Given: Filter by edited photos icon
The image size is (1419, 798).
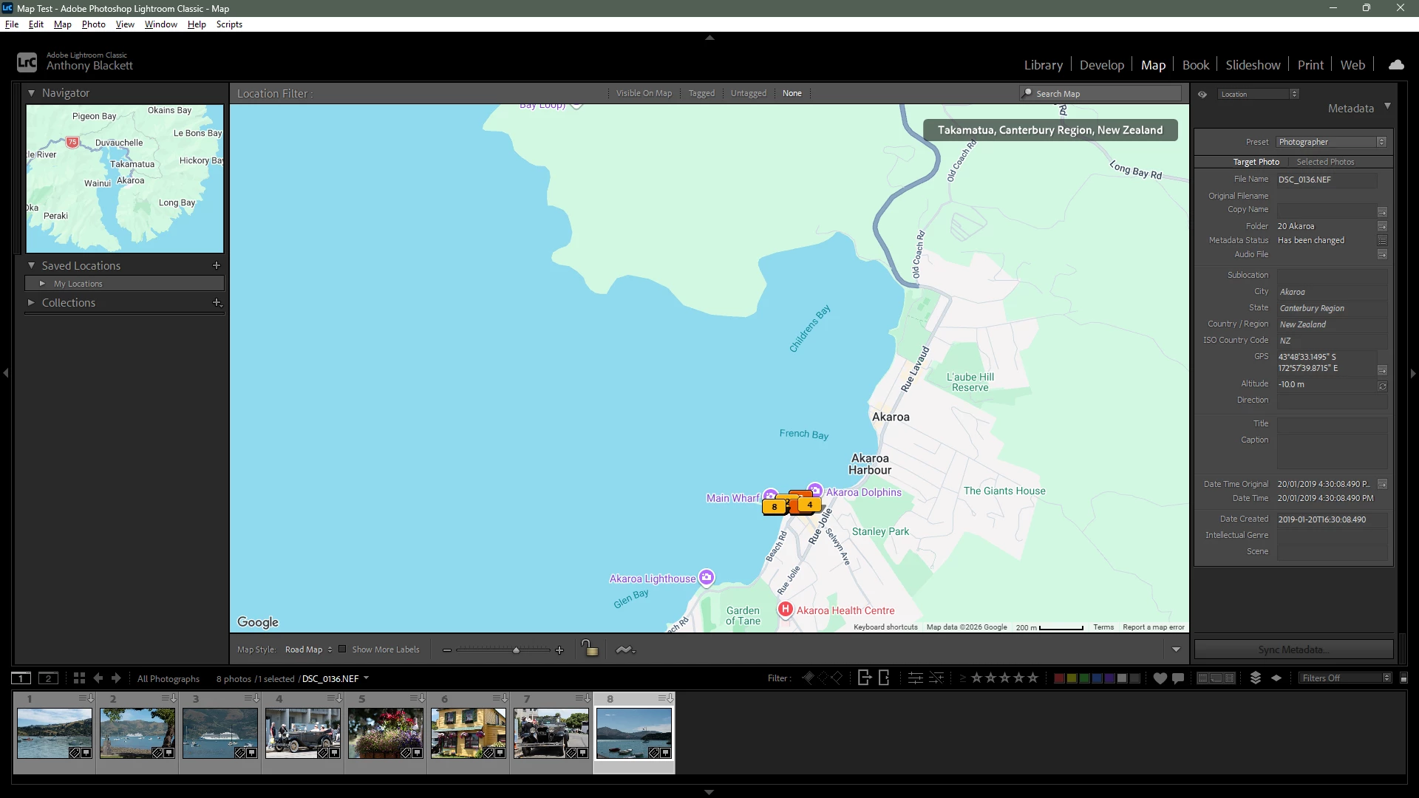Looking at the screenshot, I should [x=915, y=678].
